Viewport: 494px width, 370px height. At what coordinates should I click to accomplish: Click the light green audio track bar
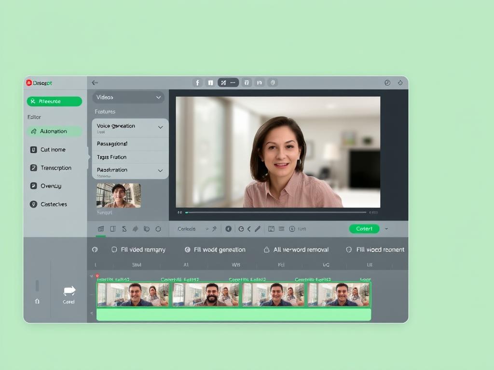coord(234,315)
